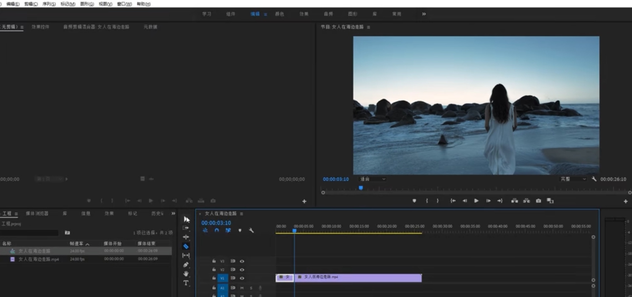Play the video in the Program monitor
Image resolution: width=632 pixels, height=297 pixels.
(x=476, y=201)
